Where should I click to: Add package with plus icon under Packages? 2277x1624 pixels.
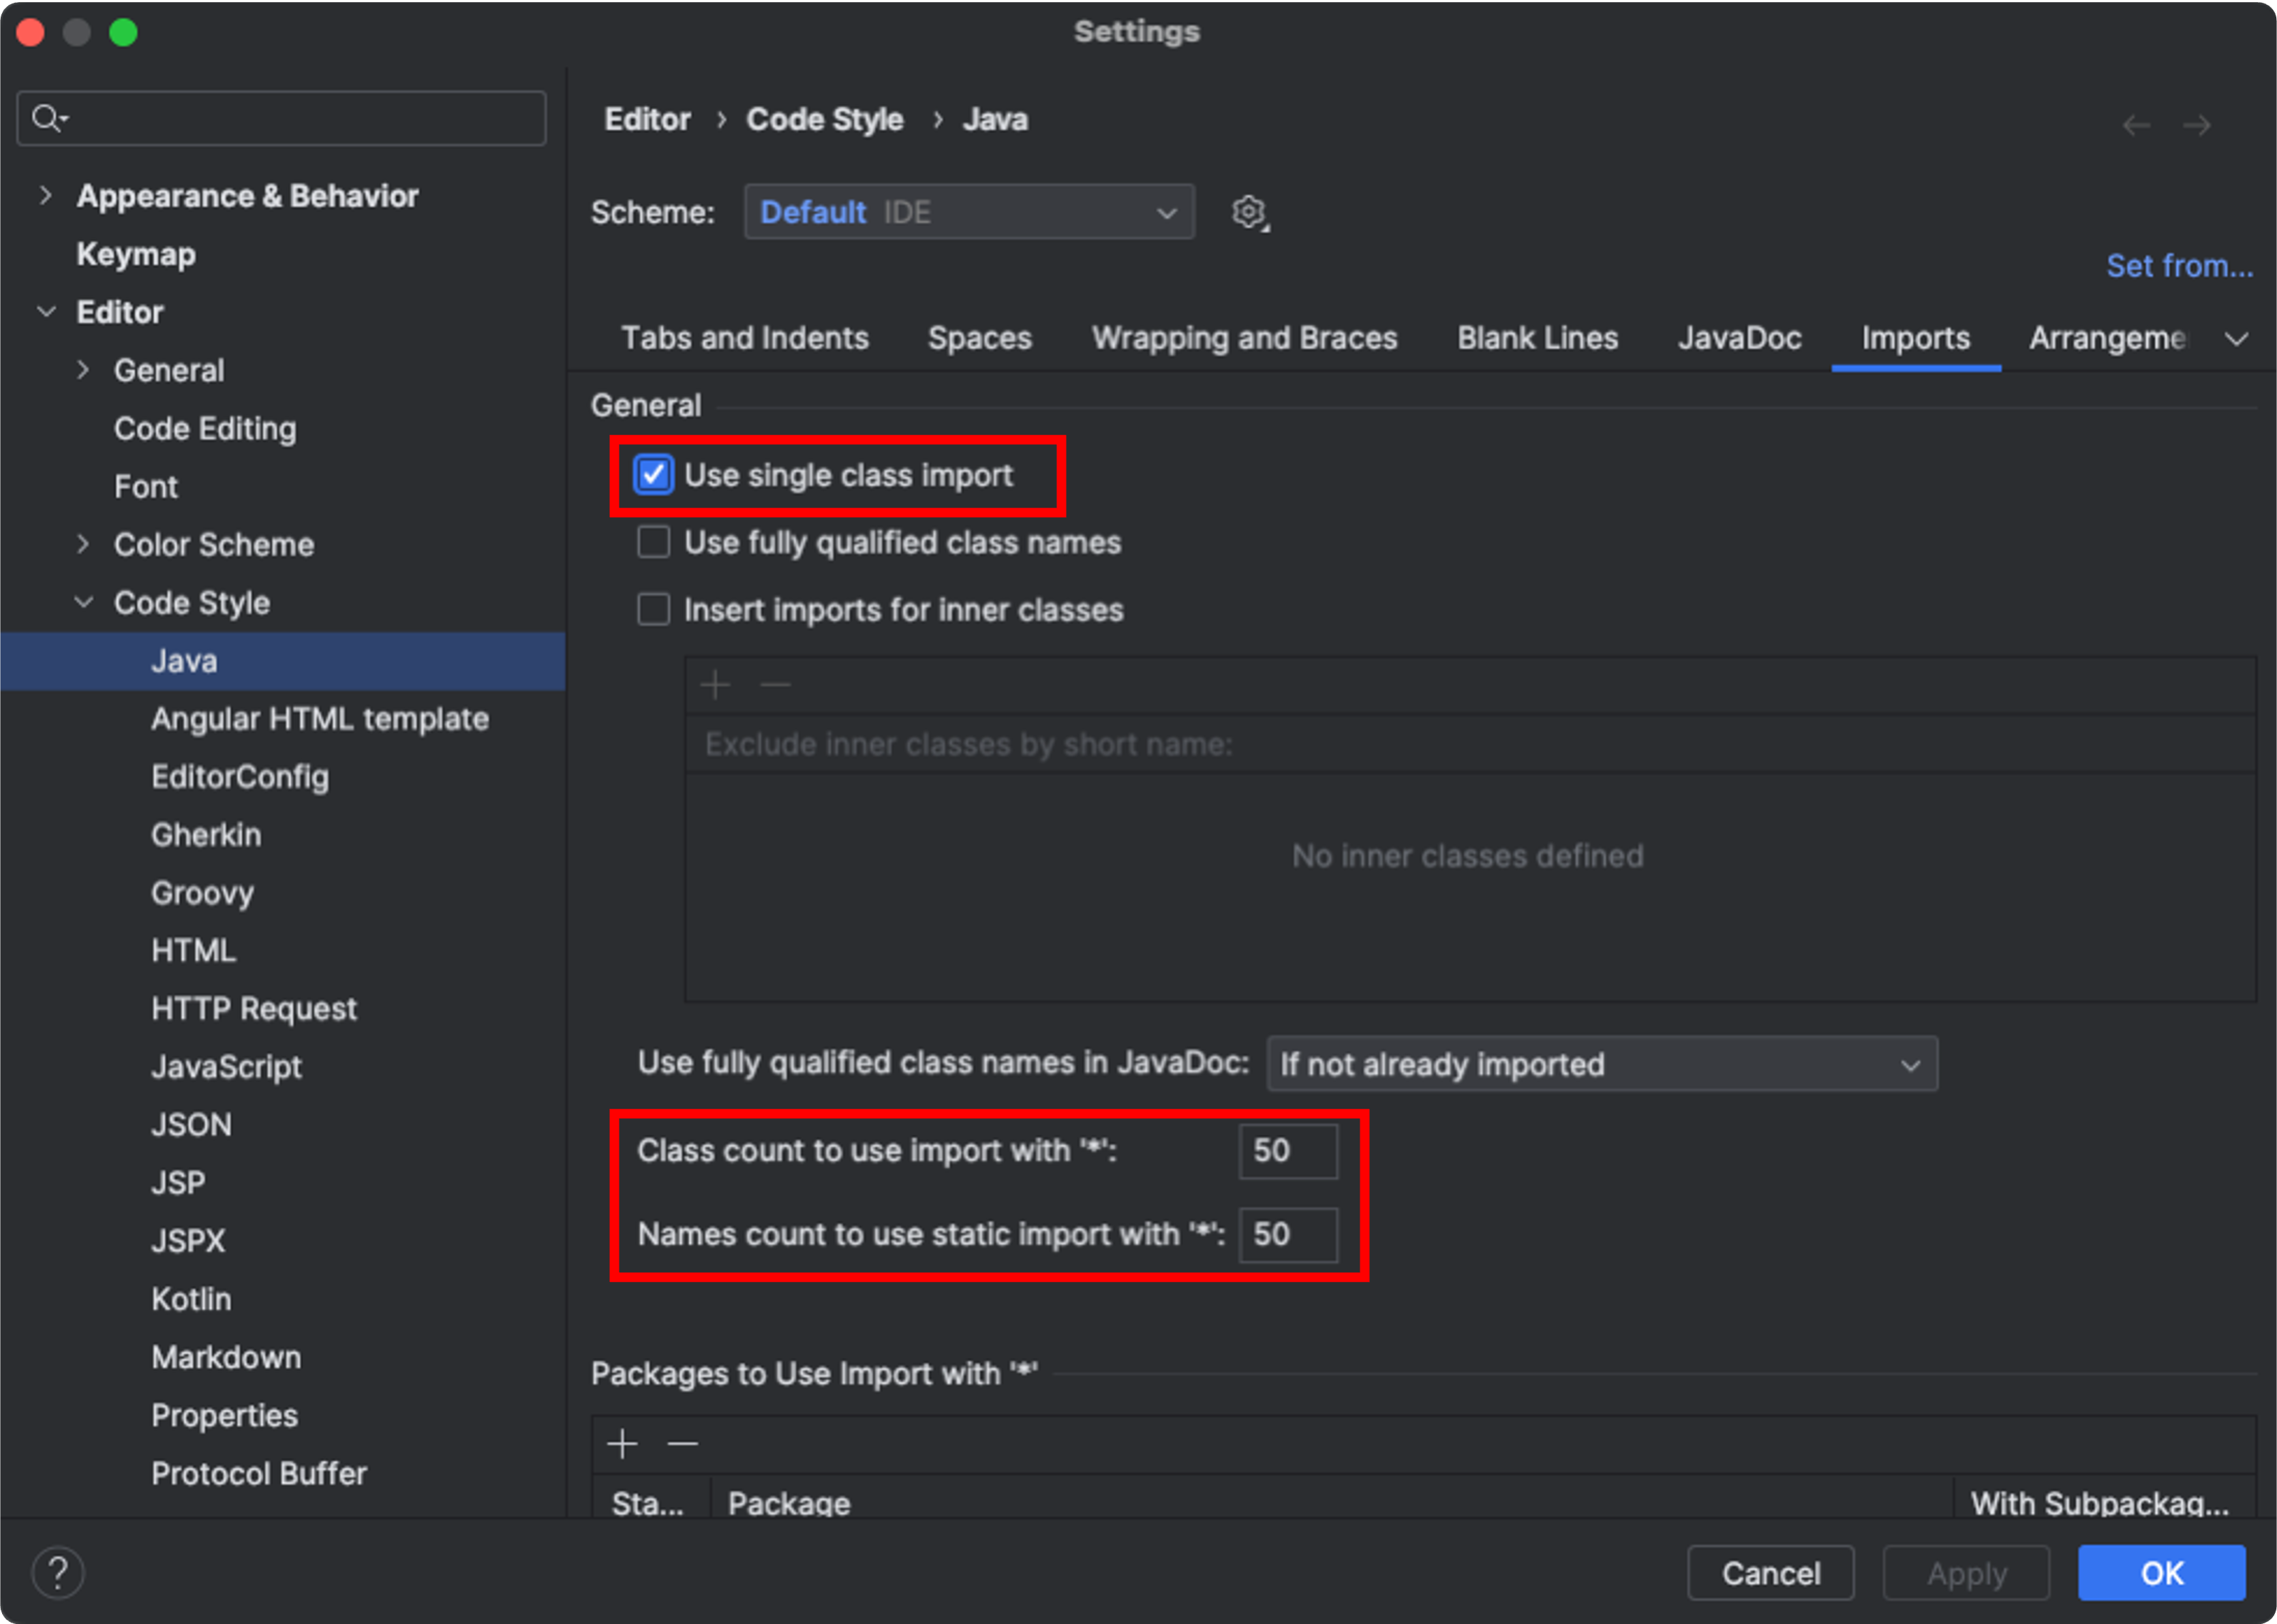pyautogui.click(x=622, y=1443)
